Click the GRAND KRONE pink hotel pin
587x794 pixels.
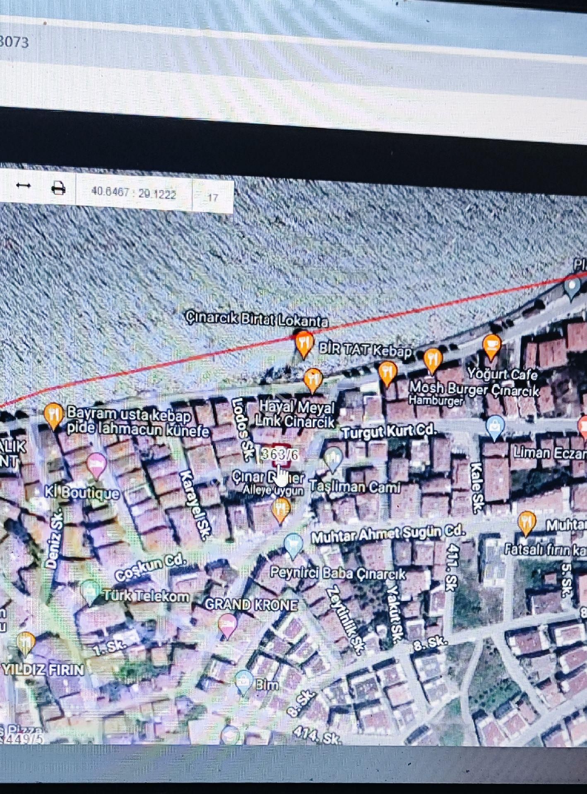(x=227, y=626)
